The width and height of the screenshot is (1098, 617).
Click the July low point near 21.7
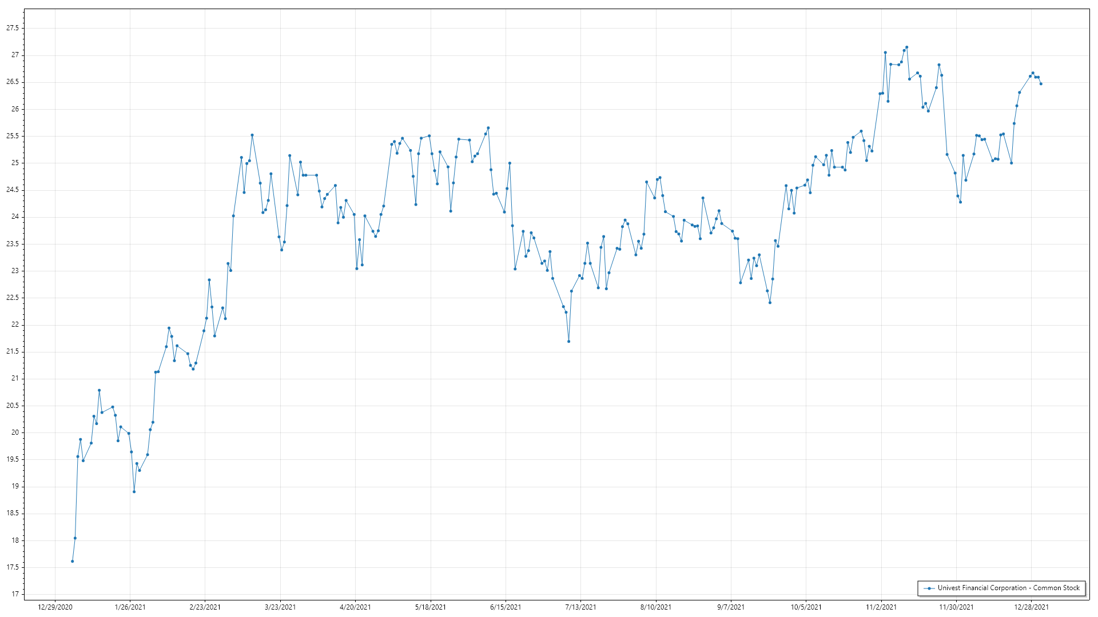click(x=568, y=342)
